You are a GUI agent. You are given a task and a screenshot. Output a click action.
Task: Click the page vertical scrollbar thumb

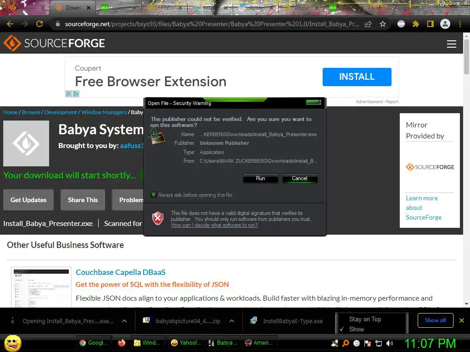pos(466,57)
